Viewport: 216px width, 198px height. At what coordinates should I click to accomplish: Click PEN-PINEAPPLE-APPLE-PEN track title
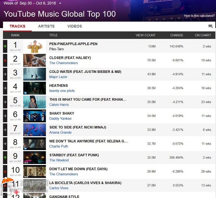point(73,44)
